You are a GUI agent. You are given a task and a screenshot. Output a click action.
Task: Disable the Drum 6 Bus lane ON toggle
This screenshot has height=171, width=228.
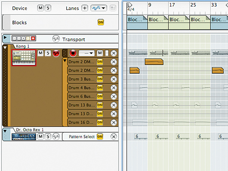tap(100, 96)
